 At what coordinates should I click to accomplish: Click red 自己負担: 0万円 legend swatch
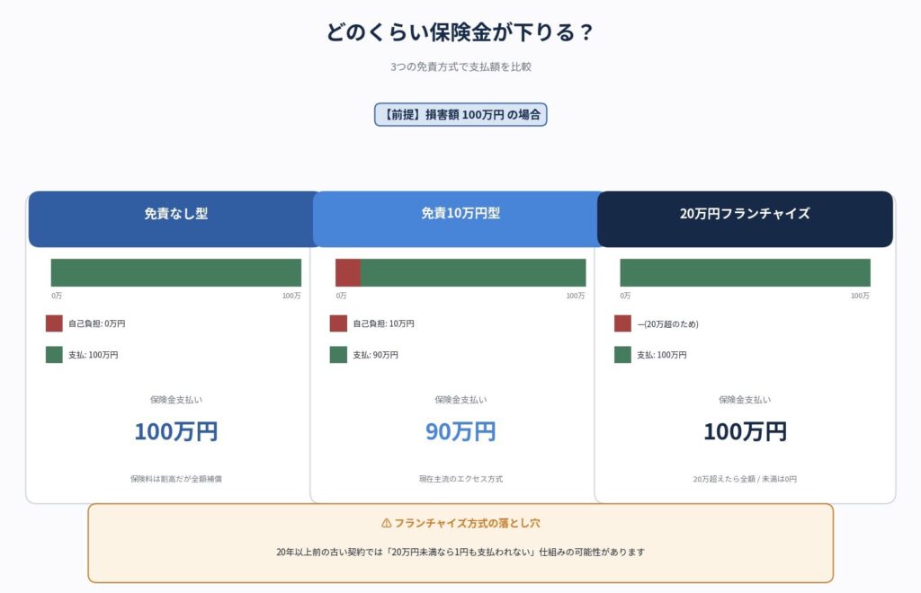point(54,323)
